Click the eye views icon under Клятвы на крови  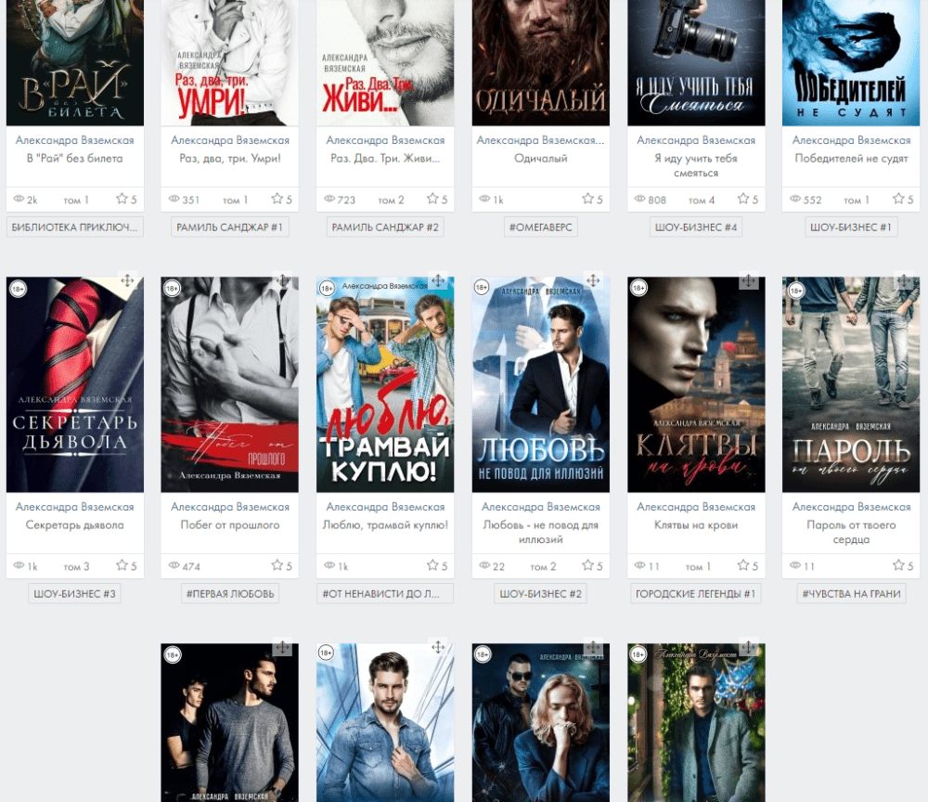[x=640, y=566]
